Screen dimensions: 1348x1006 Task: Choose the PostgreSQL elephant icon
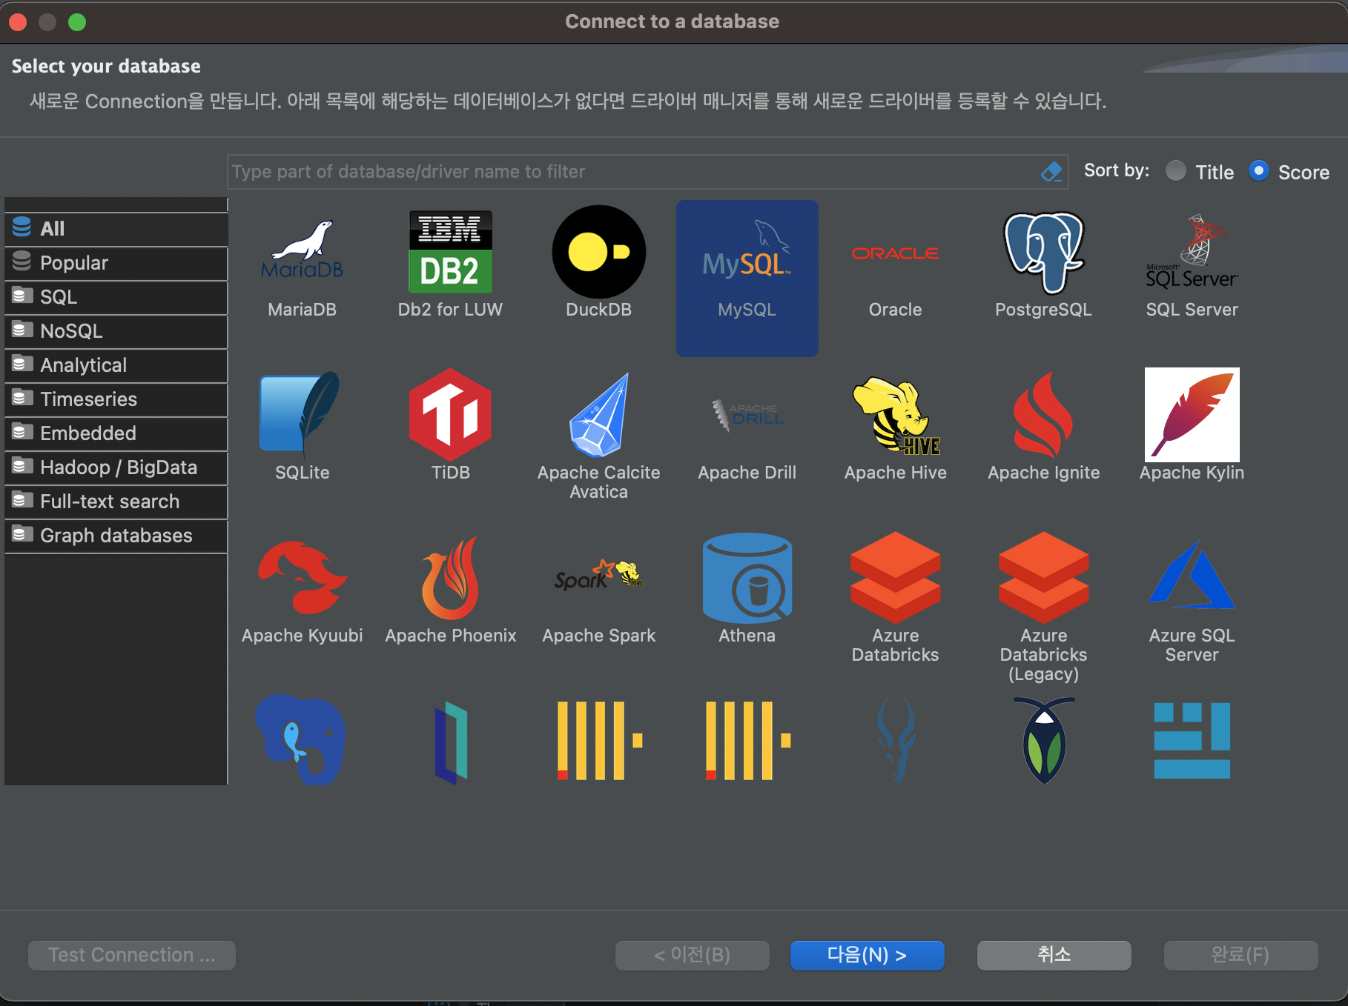point(1043,252)
